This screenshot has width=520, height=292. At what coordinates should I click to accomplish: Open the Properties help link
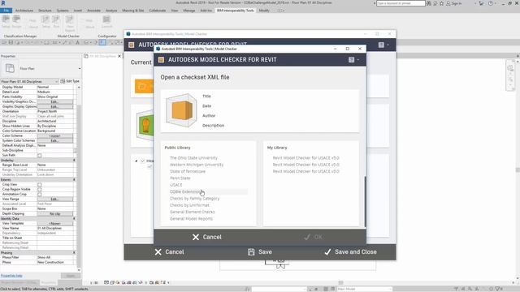(11, 276)
